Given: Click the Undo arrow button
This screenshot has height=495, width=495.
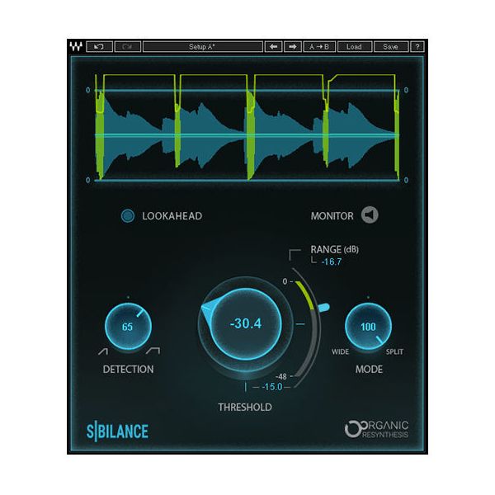Looking at the screenshot, I should [98, 47].
